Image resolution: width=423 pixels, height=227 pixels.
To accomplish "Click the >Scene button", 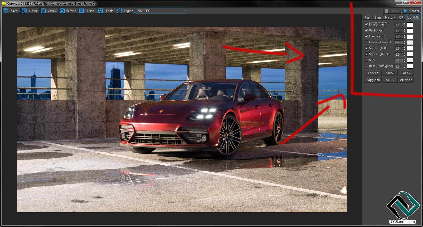I will pos(373,73).
